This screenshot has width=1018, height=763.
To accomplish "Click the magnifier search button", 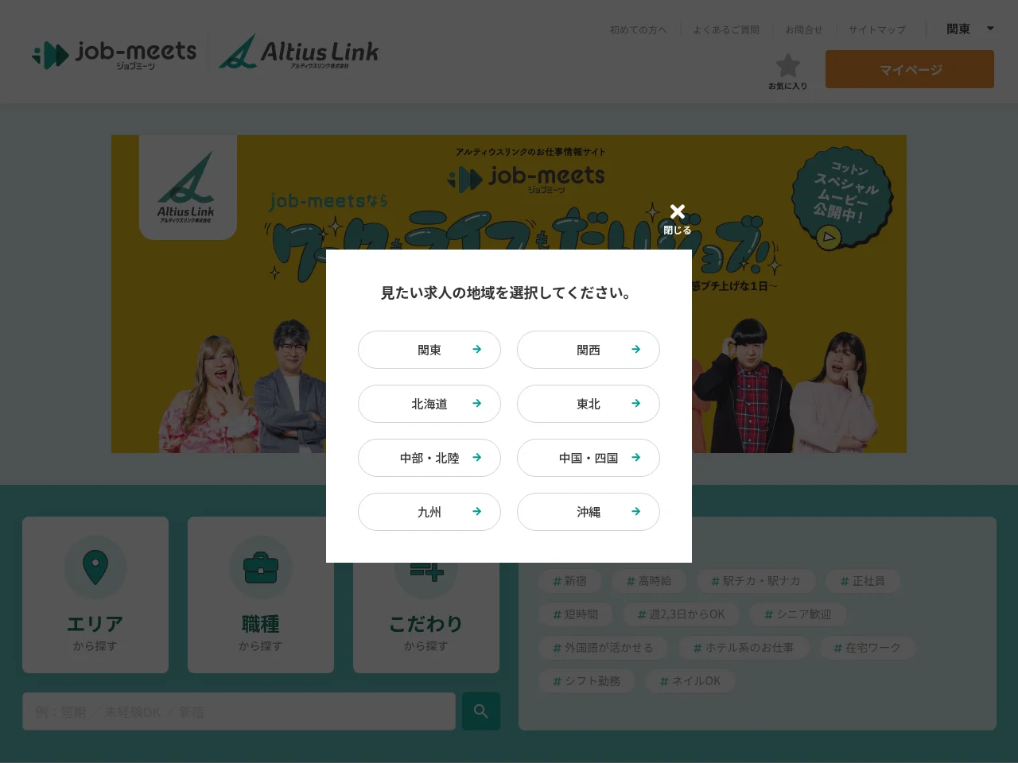I will click(x=481, y=711).
